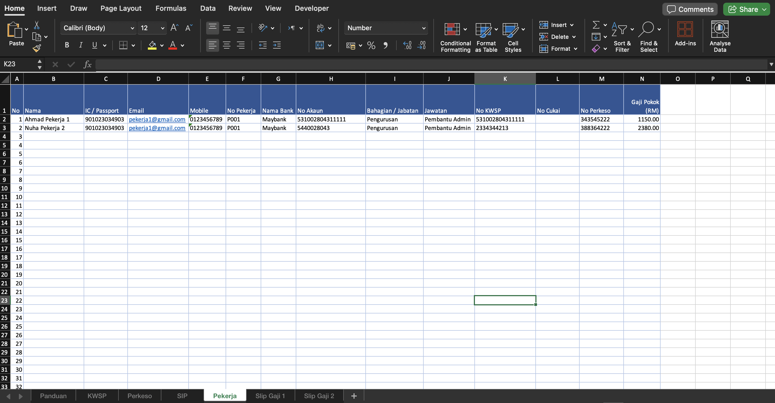
Task: Switch to the KWSP sheet tab
Action: tap(97, 396)
